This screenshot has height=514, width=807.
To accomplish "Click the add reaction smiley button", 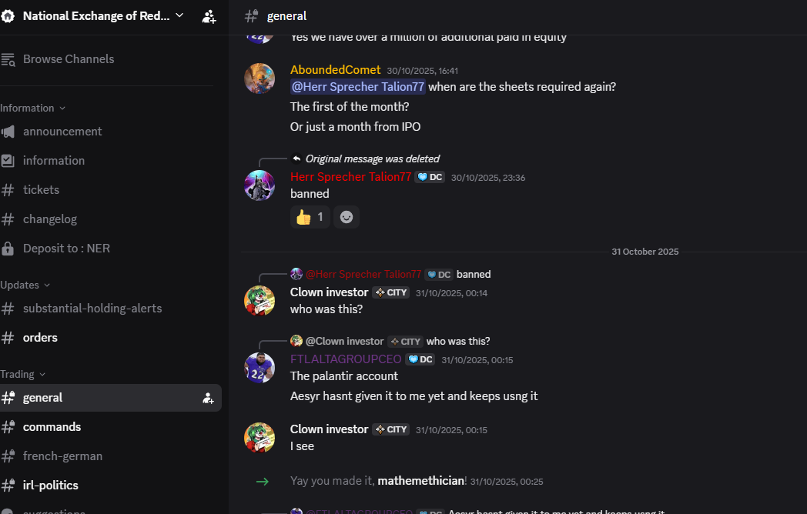I will pos(347,217).
